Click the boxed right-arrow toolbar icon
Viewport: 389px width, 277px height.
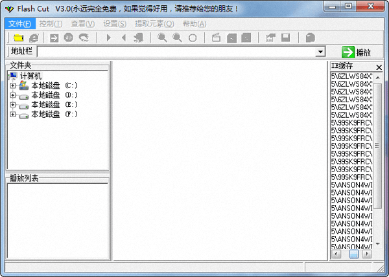[x=54, y=38]
